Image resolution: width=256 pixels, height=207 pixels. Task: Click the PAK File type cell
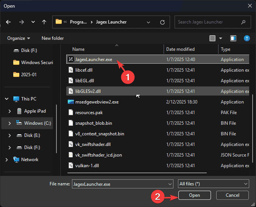(x=229, y=113)
